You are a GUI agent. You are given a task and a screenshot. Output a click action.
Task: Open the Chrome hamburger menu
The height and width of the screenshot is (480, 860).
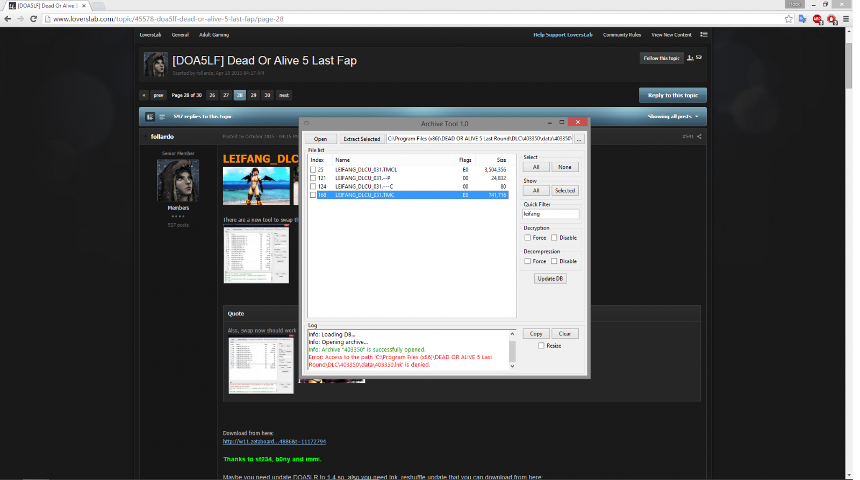click(846, 19)
